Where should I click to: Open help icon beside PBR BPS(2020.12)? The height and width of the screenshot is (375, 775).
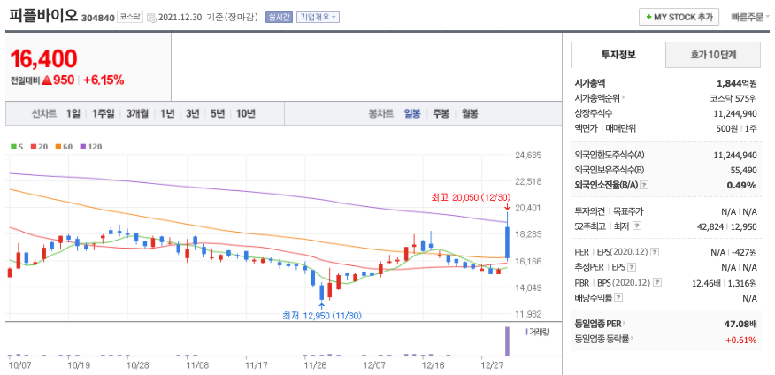click(x=657, y=283)
